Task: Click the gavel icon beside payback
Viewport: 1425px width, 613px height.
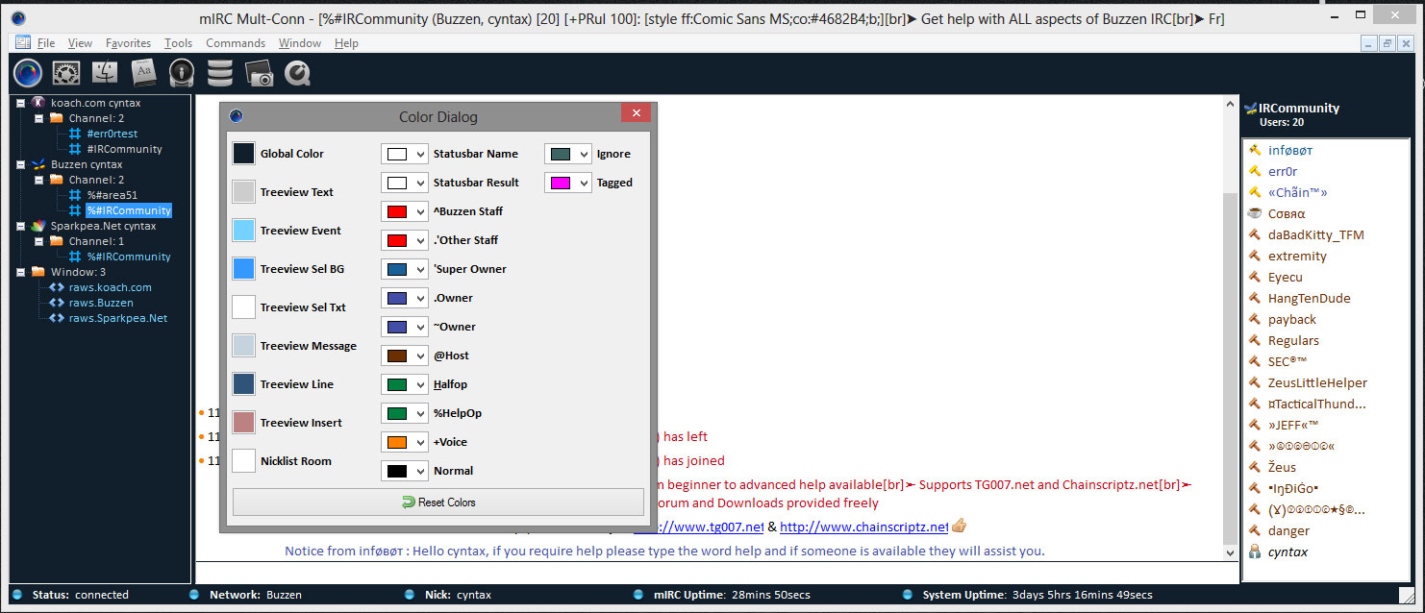Action: (x=1254, y=319)
